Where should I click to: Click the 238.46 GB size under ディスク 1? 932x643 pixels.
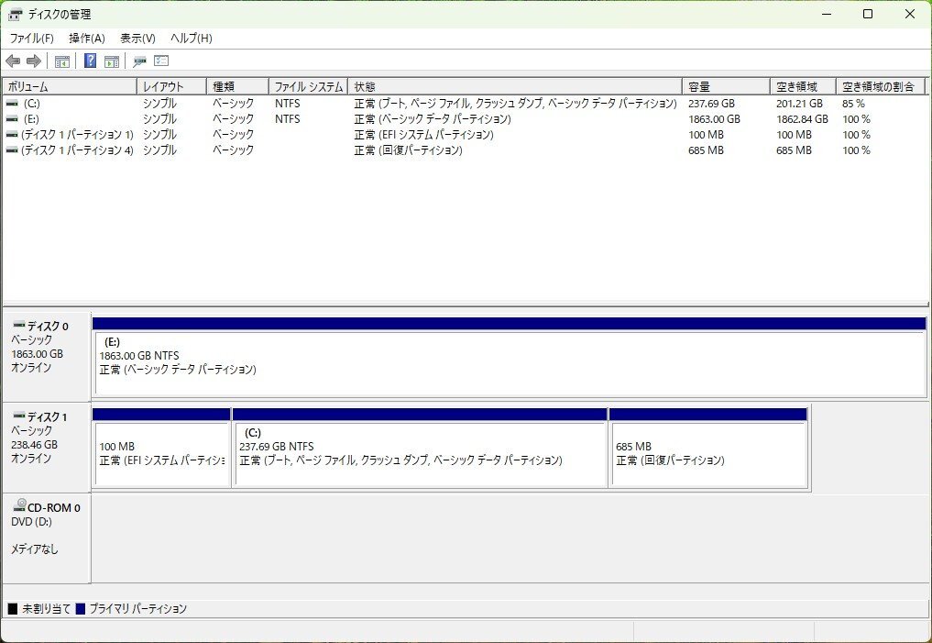[35, 444]
